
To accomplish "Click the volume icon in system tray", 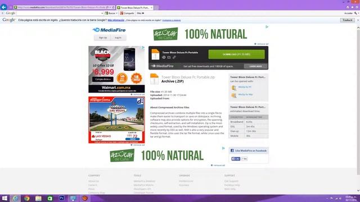I will pos(340,199).
